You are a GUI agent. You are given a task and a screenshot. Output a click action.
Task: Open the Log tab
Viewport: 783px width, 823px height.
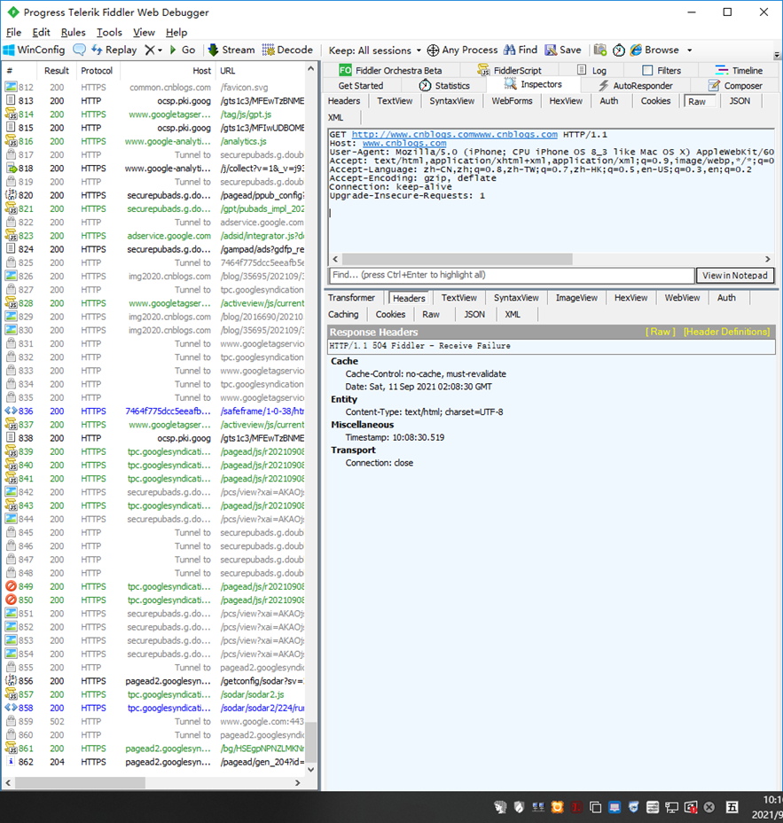point(591,70)
